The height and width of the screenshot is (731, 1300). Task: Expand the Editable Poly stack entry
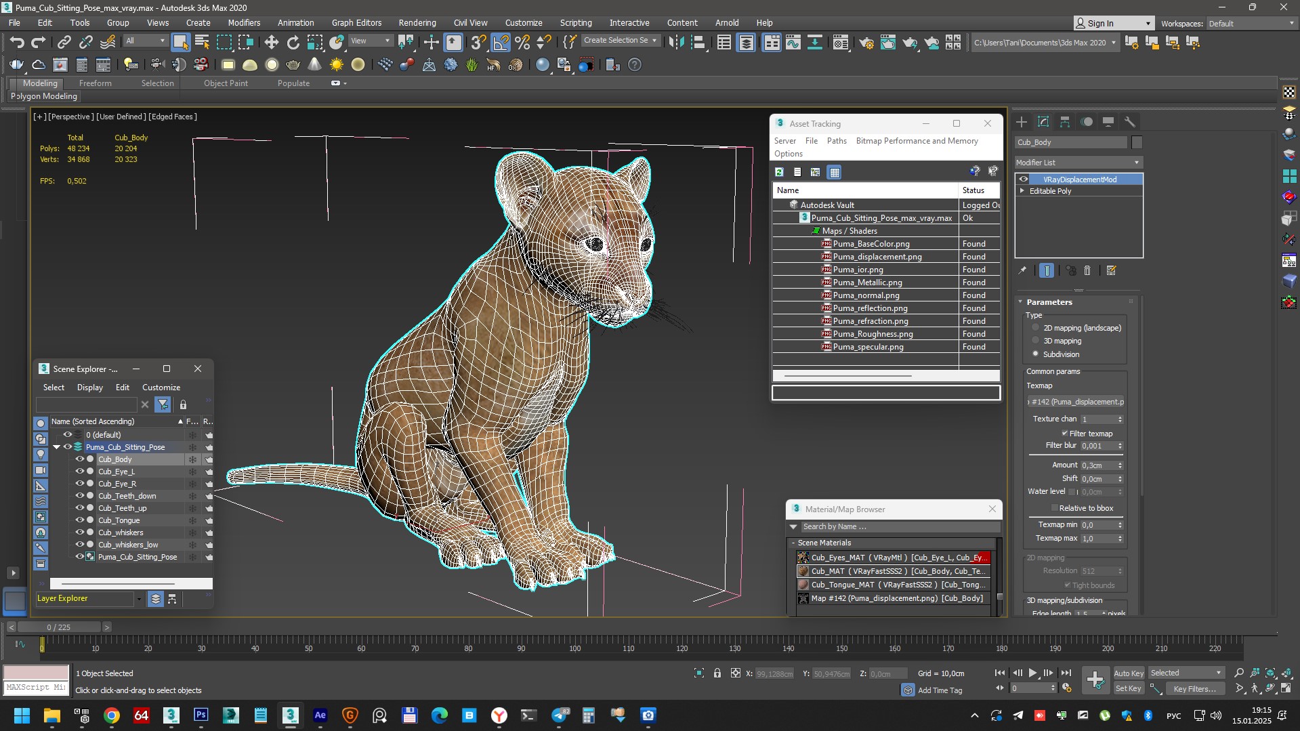pos(1022,191)
